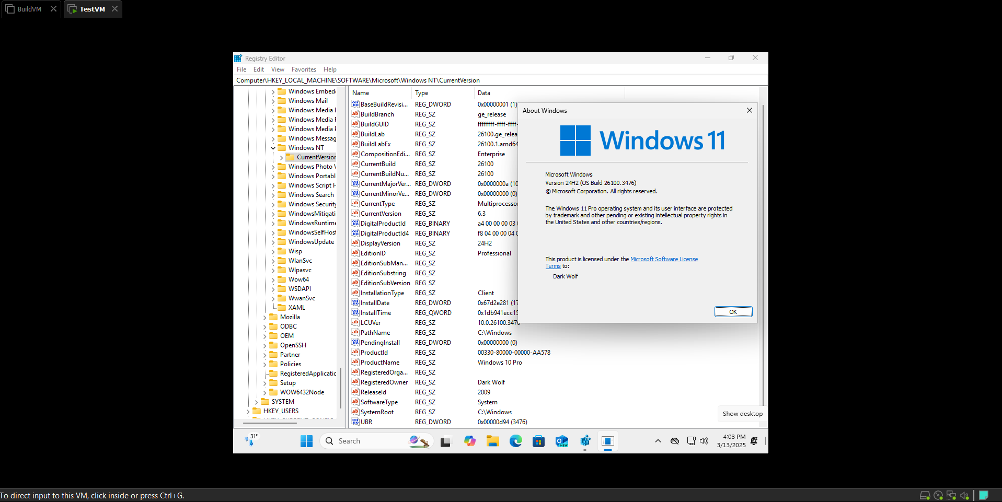
Task: Click the taskbar Search box
Action: click(376, 441)
